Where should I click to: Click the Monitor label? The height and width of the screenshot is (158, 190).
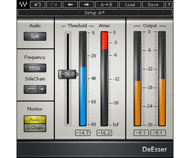pos(35,109)
